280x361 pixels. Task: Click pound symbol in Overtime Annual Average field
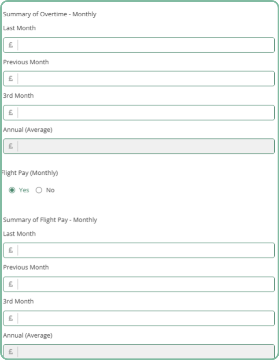click(11, 146)
